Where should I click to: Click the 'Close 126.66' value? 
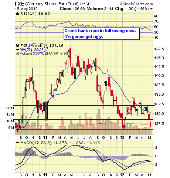point(72,8)
